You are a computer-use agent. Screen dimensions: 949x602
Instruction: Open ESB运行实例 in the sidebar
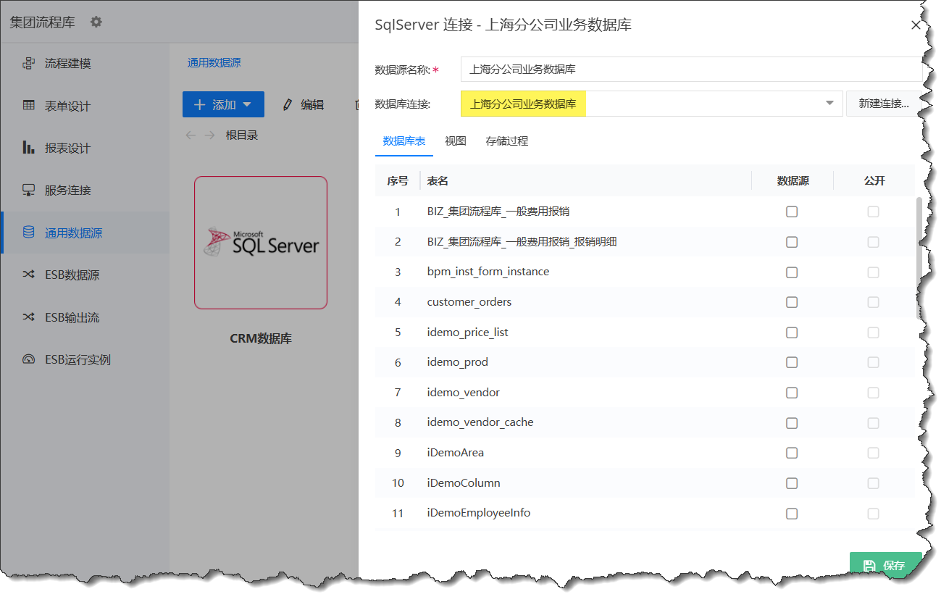[x=78, y=360]
